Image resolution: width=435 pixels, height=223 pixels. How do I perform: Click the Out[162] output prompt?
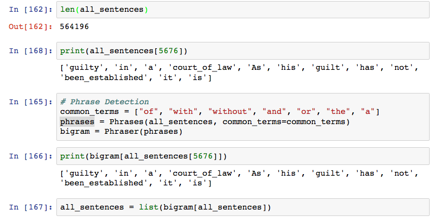click(31, 27)
